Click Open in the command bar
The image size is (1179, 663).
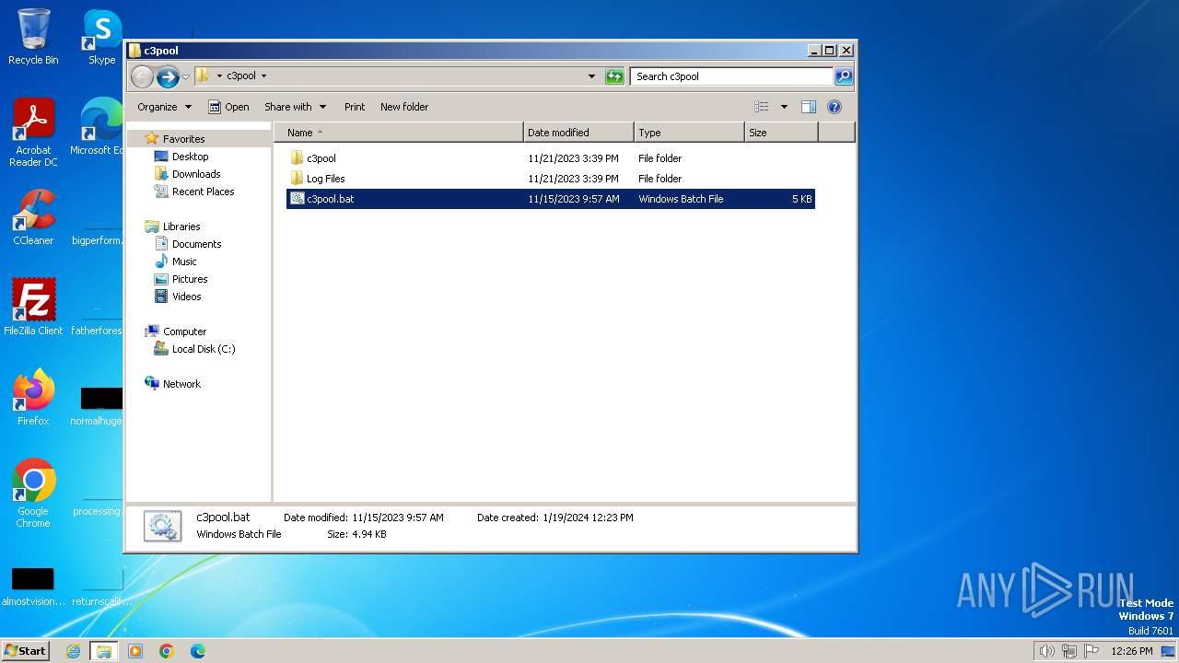[228, 107]
